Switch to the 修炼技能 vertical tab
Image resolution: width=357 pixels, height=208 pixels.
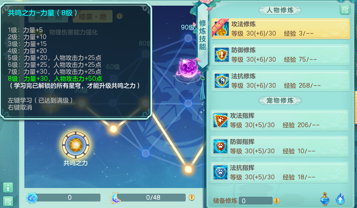(202, 35)
